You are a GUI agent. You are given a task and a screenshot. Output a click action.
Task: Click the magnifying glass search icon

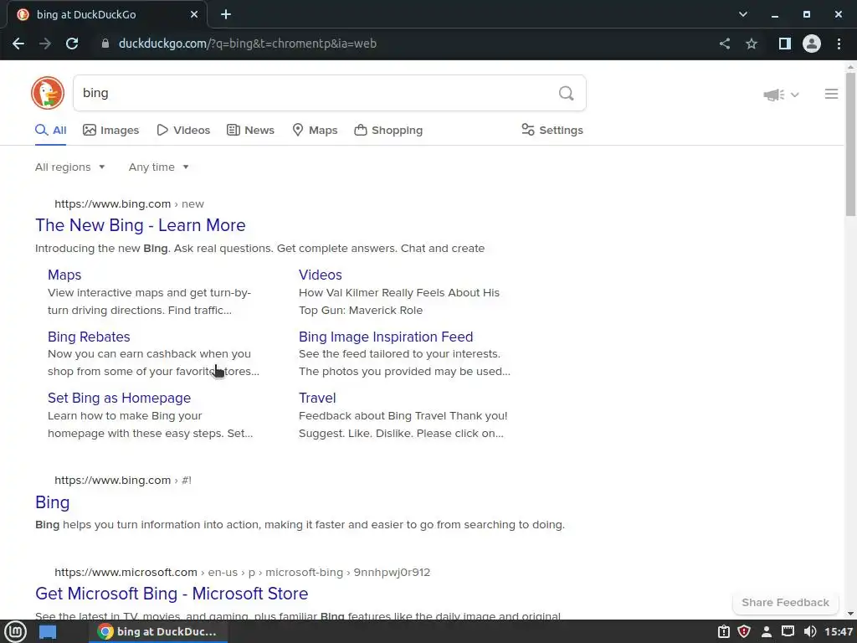click(567, 94)
